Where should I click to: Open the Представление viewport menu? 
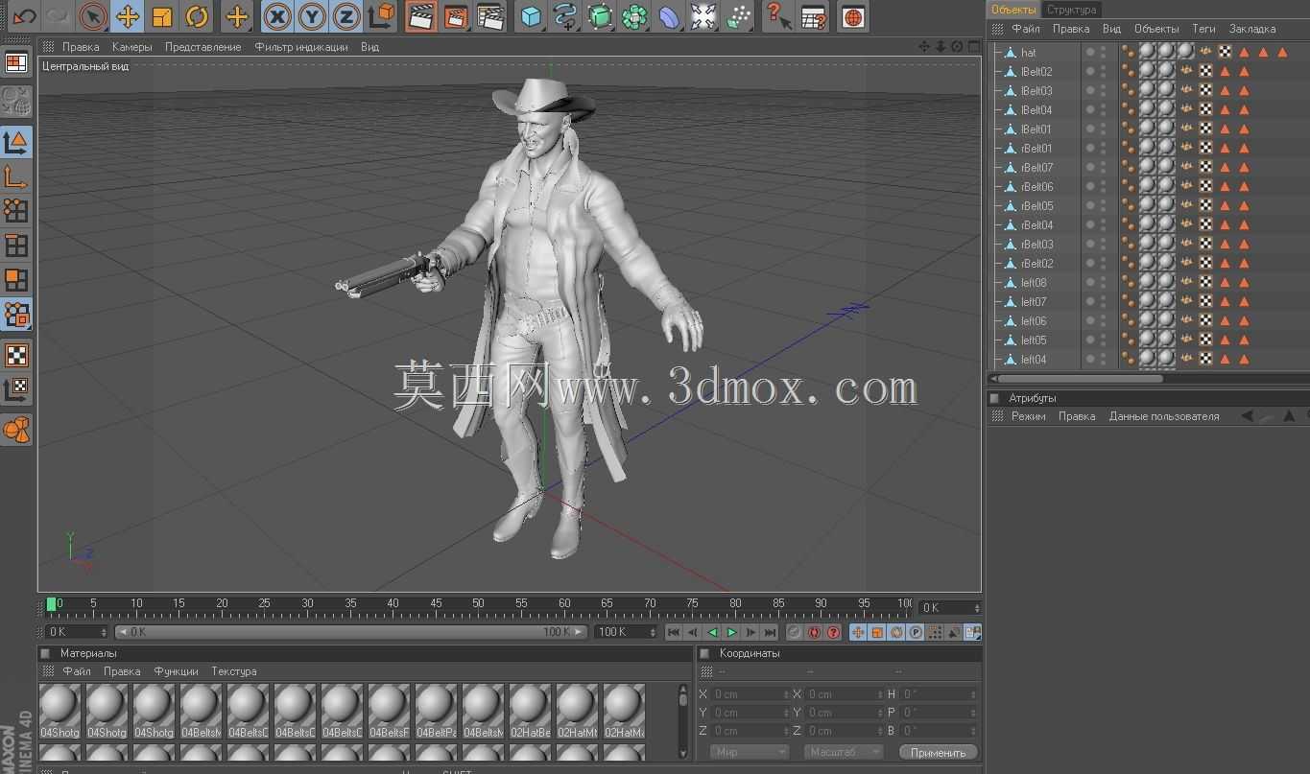pyautogui.click(x=203, y=47)
